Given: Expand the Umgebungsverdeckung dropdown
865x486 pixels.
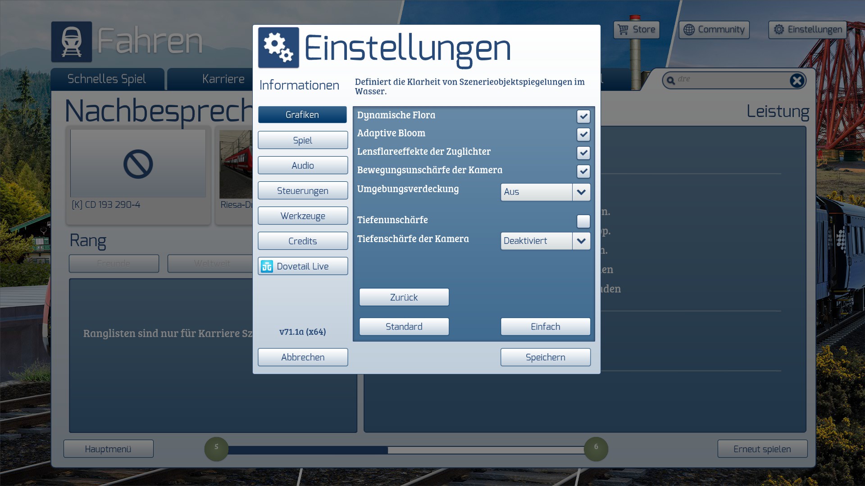Looking at the screenshot, I should pyautogui.click(x=581, y=192).
